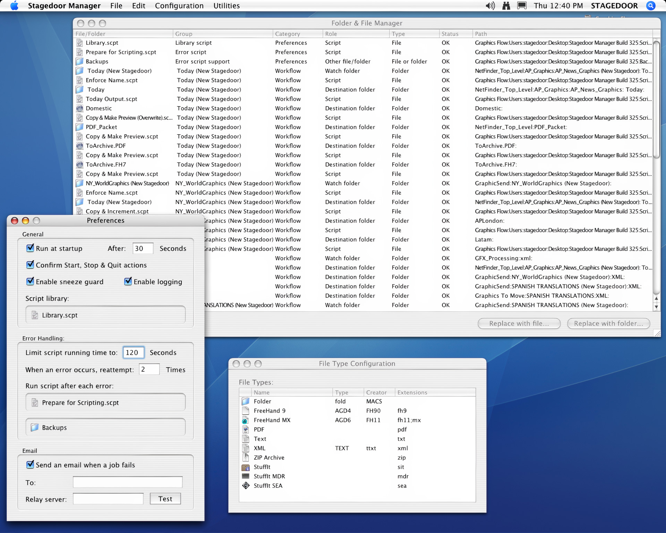The height and width of the screenshot is (533, 666).
Task: Toggle Run at startup checkbox
Action: coord(30,248)
